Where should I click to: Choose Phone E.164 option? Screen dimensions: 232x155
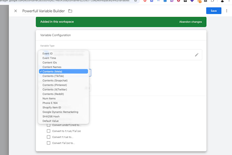tap(63, 103)
